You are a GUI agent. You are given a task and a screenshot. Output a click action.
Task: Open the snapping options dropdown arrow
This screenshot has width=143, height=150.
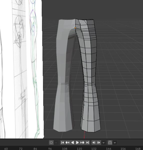(115, 143)
